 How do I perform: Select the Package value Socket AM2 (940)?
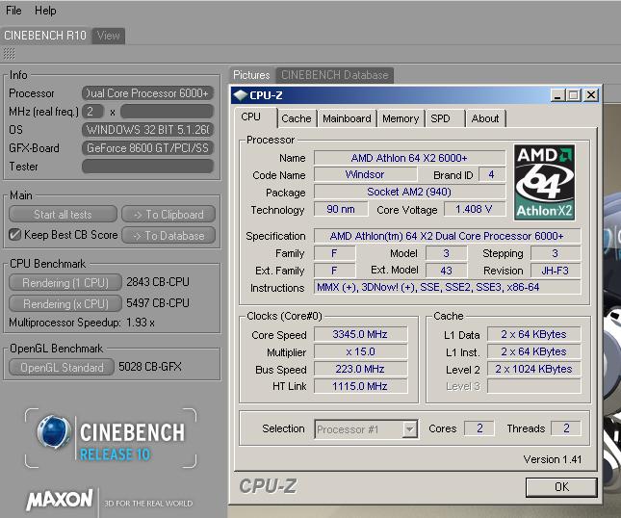pos(409,192)
